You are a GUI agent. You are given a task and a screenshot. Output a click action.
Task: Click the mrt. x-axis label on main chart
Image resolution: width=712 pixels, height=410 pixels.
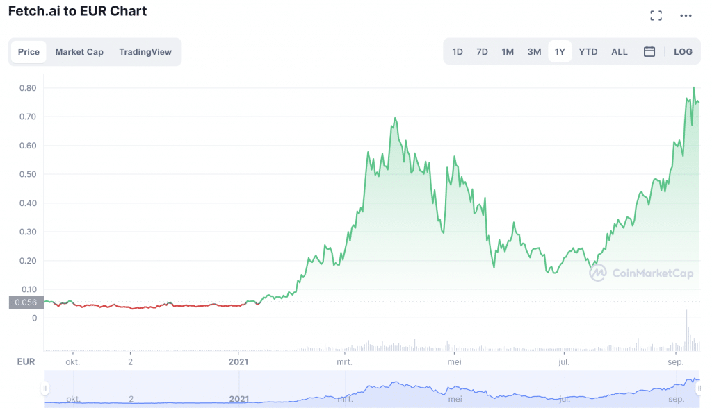coord(344,362)
